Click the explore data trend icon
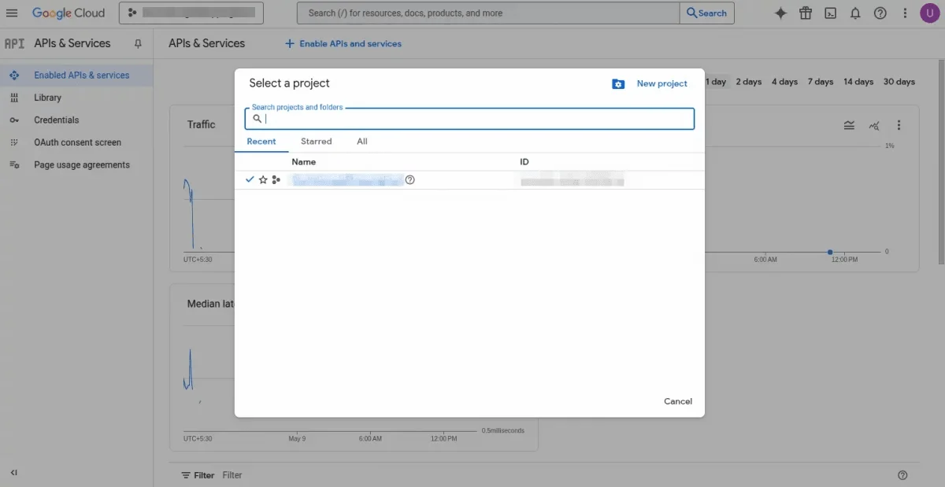 pos(873,124)
